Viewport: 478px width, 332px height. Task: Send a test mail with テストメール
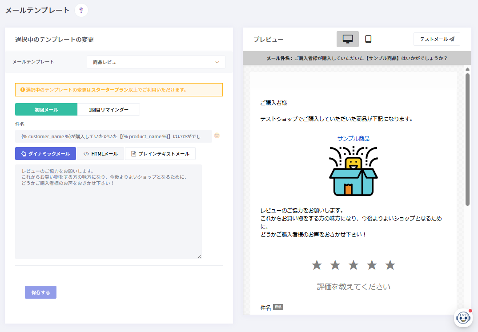[x=437, y=39]
